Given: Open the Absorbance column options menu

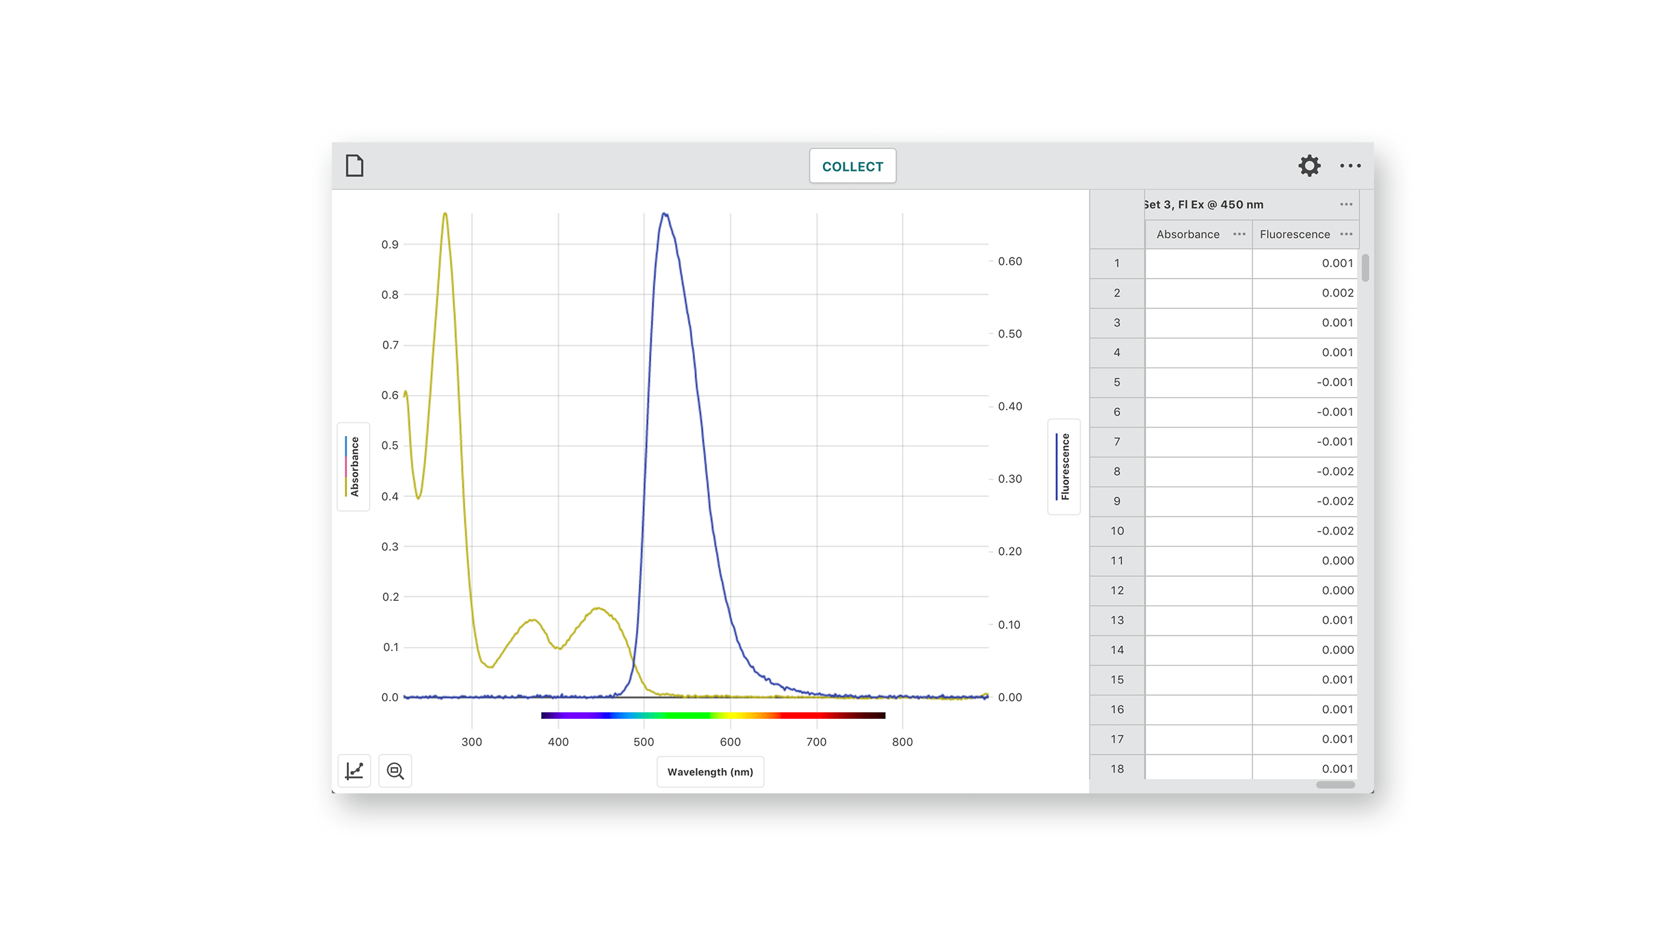Looking at the screenshot, I should [1238, 234].
